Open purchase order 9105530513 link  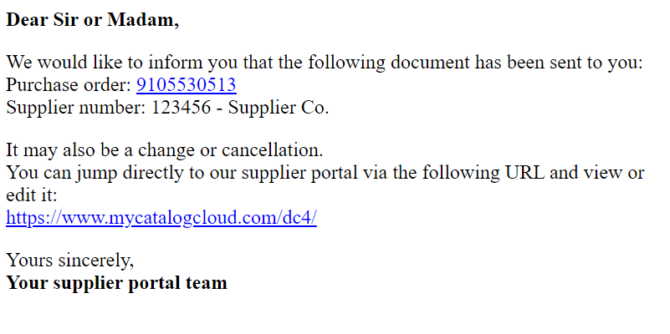[186, 85]
